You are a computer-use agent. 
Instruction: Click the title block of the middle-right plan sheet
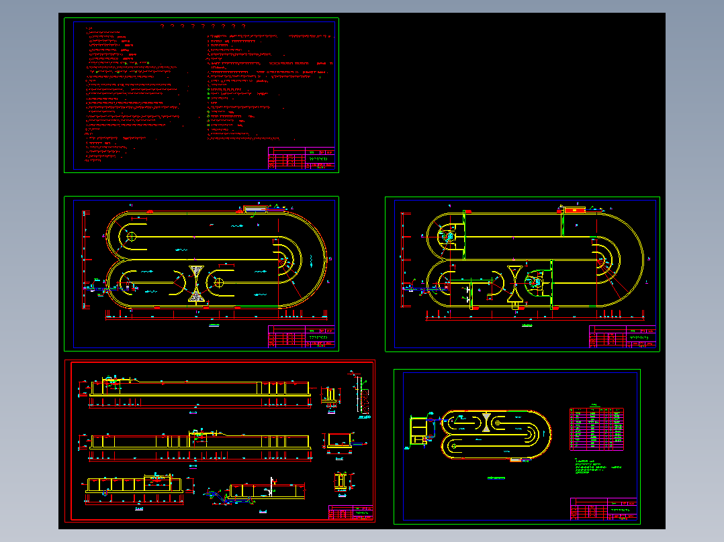click(x=622, y=337)
